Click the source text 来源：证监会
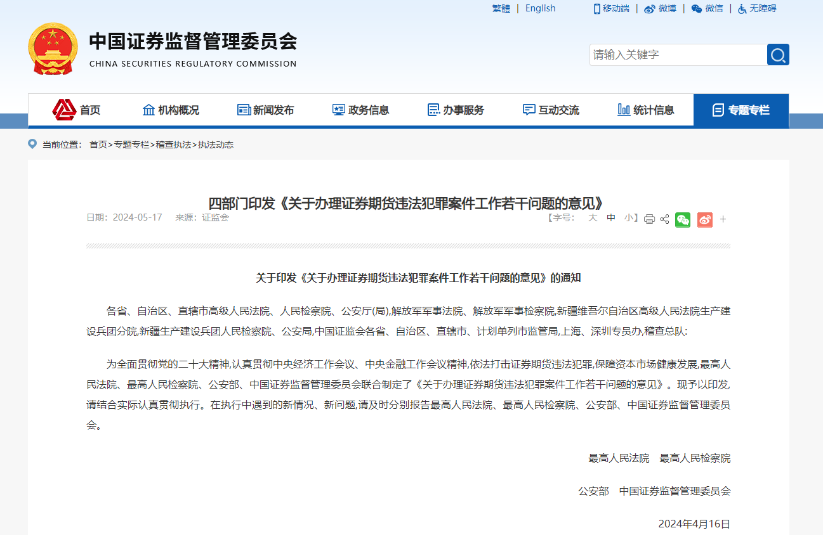 click(202, 217)
